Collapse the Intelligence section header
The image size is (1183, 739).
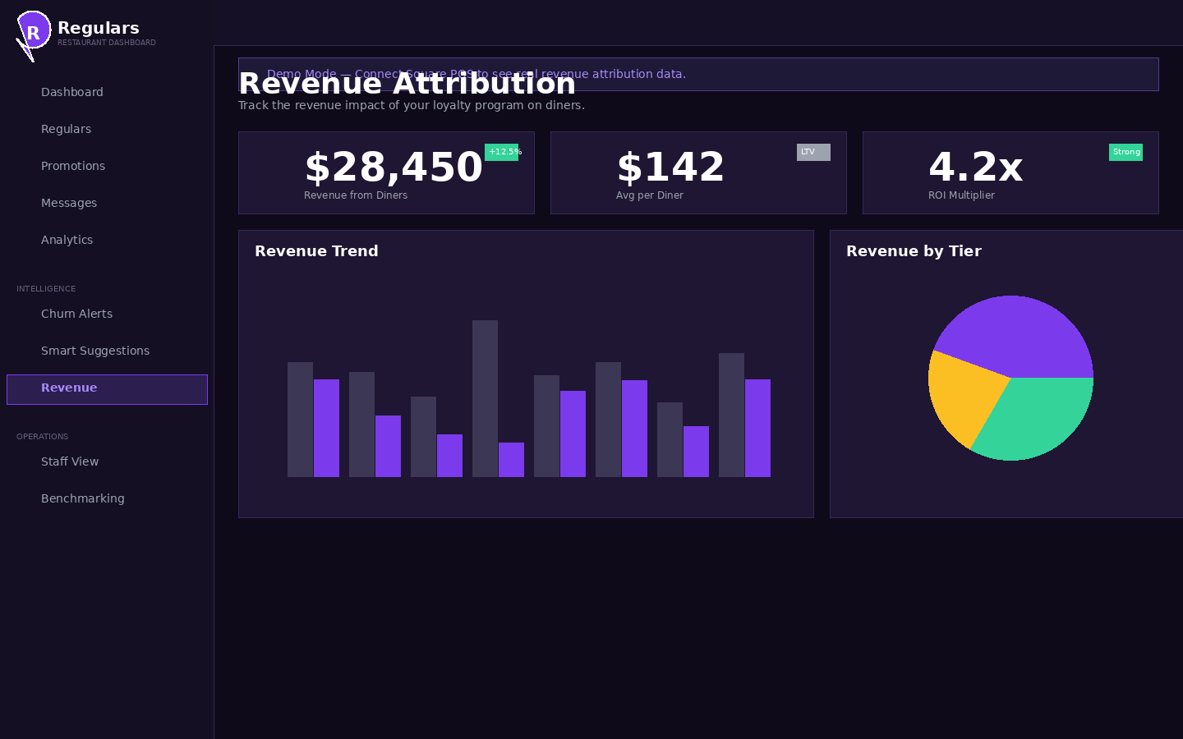tap(46, 288)
